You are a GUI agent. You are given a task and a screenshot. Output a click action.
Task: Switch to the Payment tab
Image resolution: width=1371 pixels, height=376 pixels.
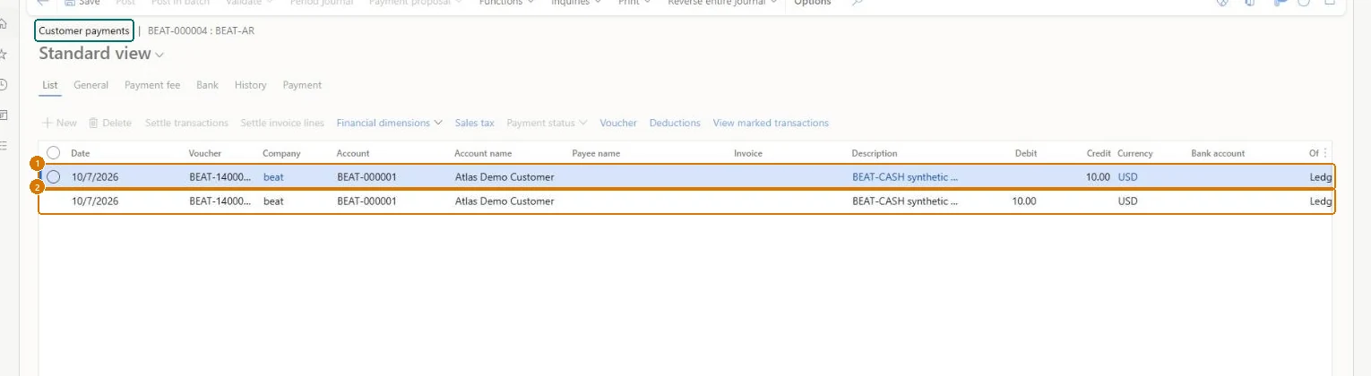(302, 85)
